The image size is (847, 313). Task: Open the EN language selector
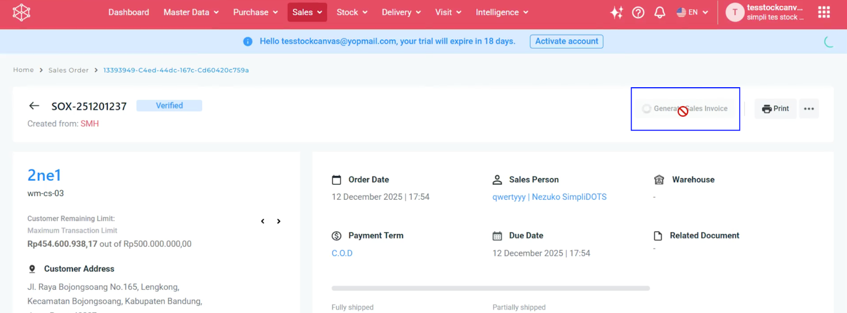tap(692, 12)
